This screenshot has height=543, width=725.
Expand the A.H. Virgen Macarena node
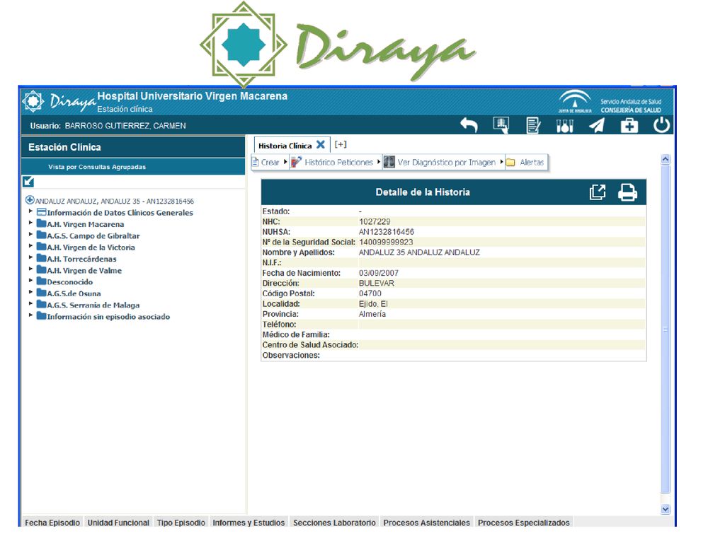30,223
